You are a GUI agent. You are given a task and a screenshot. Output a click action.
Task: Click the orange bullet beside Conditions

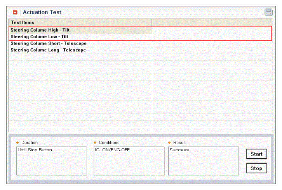click(x=95, y=143)
